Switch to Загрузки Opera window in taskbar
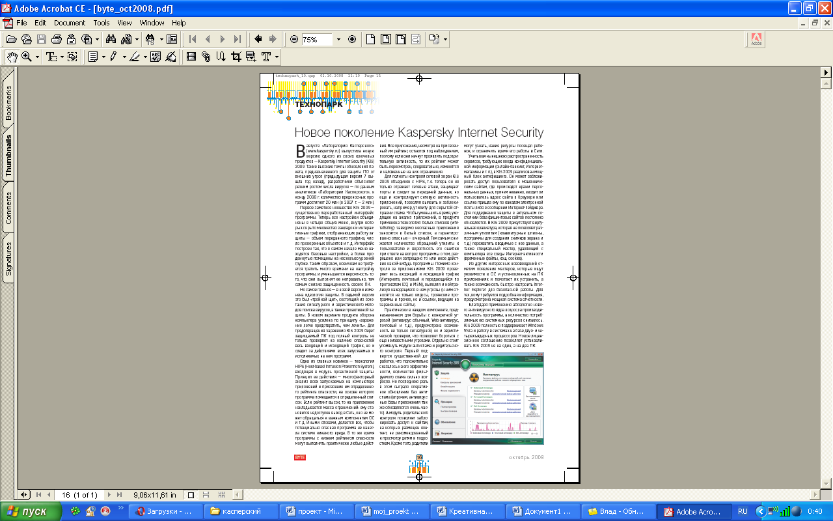The width and height of the screenshot is (833, 521). click(165, 511)
